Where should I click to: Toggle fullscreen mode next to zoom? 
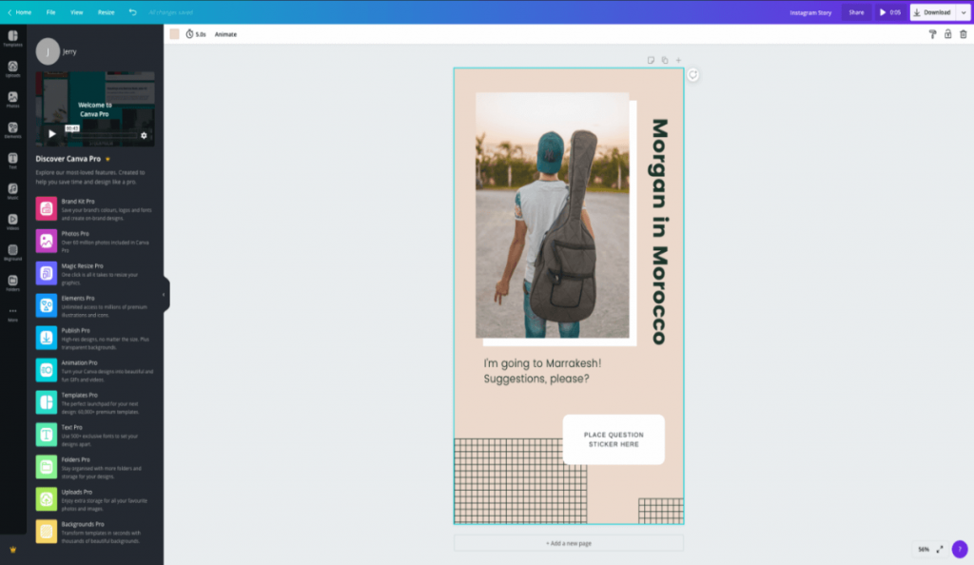pos(940,549)
